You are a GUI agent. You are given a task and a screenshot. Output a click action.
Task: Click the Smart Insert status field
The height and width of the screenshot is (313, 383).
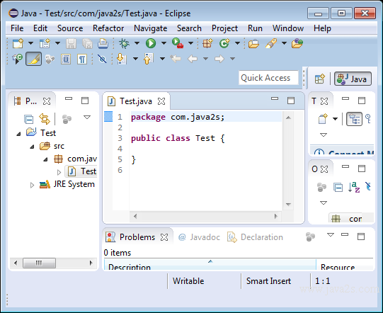268,281
